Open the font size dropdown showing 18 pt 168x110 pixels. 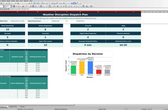click(11, 6)
